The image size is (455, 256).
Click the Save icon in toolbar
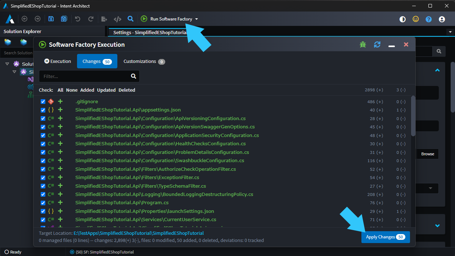coord(51,19)
